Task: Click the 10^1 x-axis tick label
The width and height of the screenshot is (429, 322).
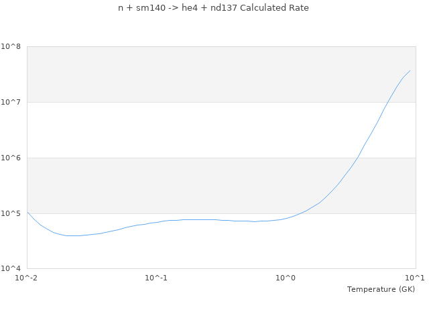Action: tap(415, 277)
